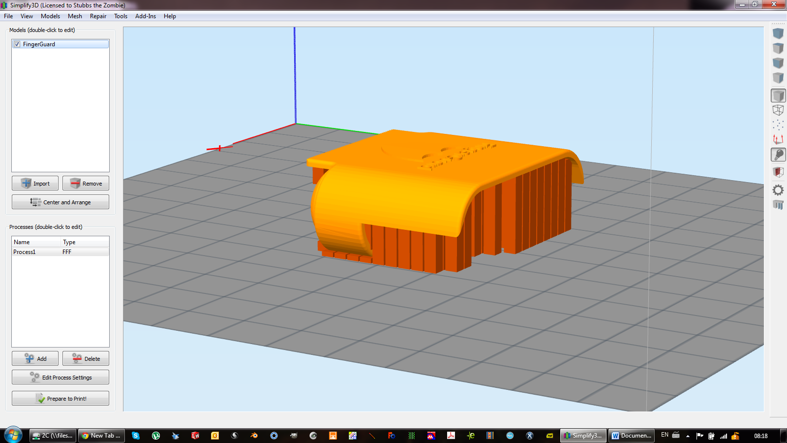
Task: Click Center and Arrange button
Action: (61, 202)
